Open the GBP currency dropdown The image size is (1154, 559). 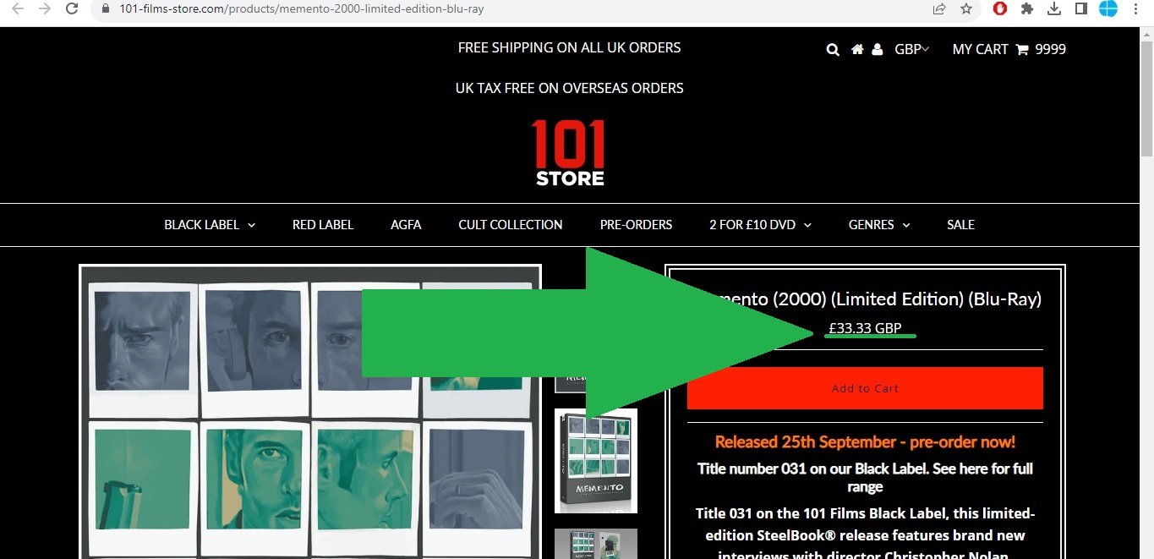tap(911, 49)
